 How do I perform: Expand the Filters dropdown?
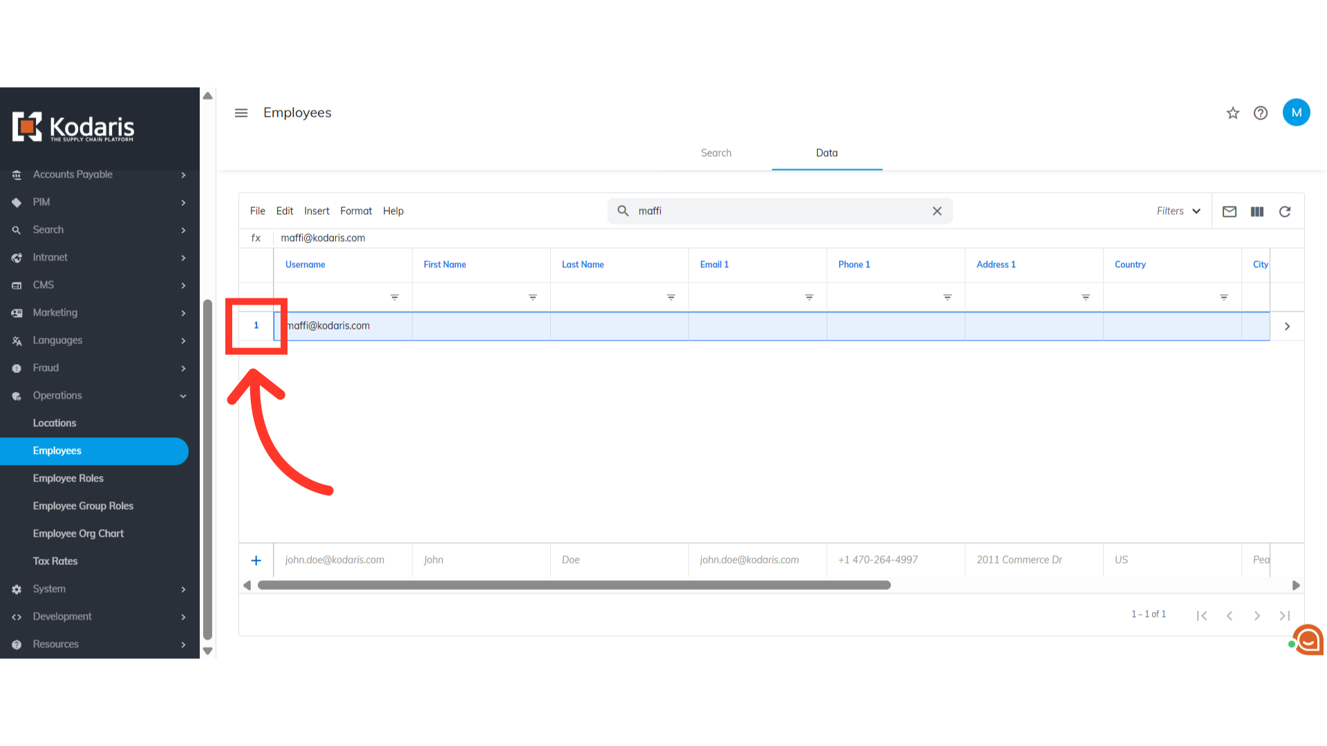(x=1179, y=211)
